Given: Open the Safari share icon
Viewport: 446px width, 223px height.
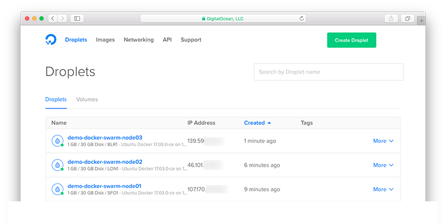Looking at the screenshot, I should click(391, 18).
